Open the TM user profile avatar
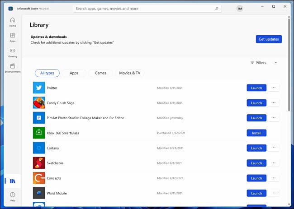The height and width of the screenshot is (209, 294). [239, 9]
